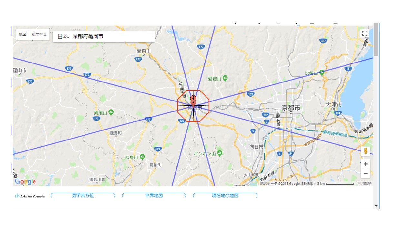Zoom out with minus button

365,173
